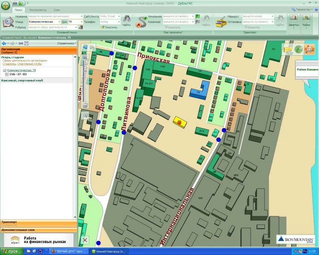This screenshot has width=319, height=255.
Task: Open the Дом house number dropdown
Action: 81,21
